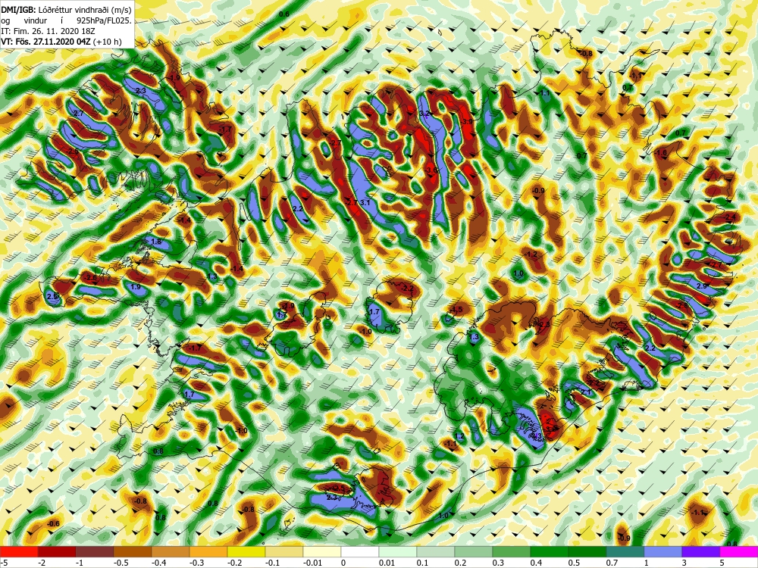The height and width of the screenshot is (568, 758).
Task: Select the -1.6 value label
Action: pyautogui.click(x=660, y=153)
